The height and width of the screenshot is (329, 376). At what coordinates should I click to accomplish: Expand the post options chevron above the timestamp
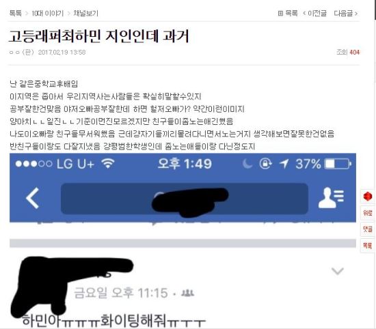338,271
